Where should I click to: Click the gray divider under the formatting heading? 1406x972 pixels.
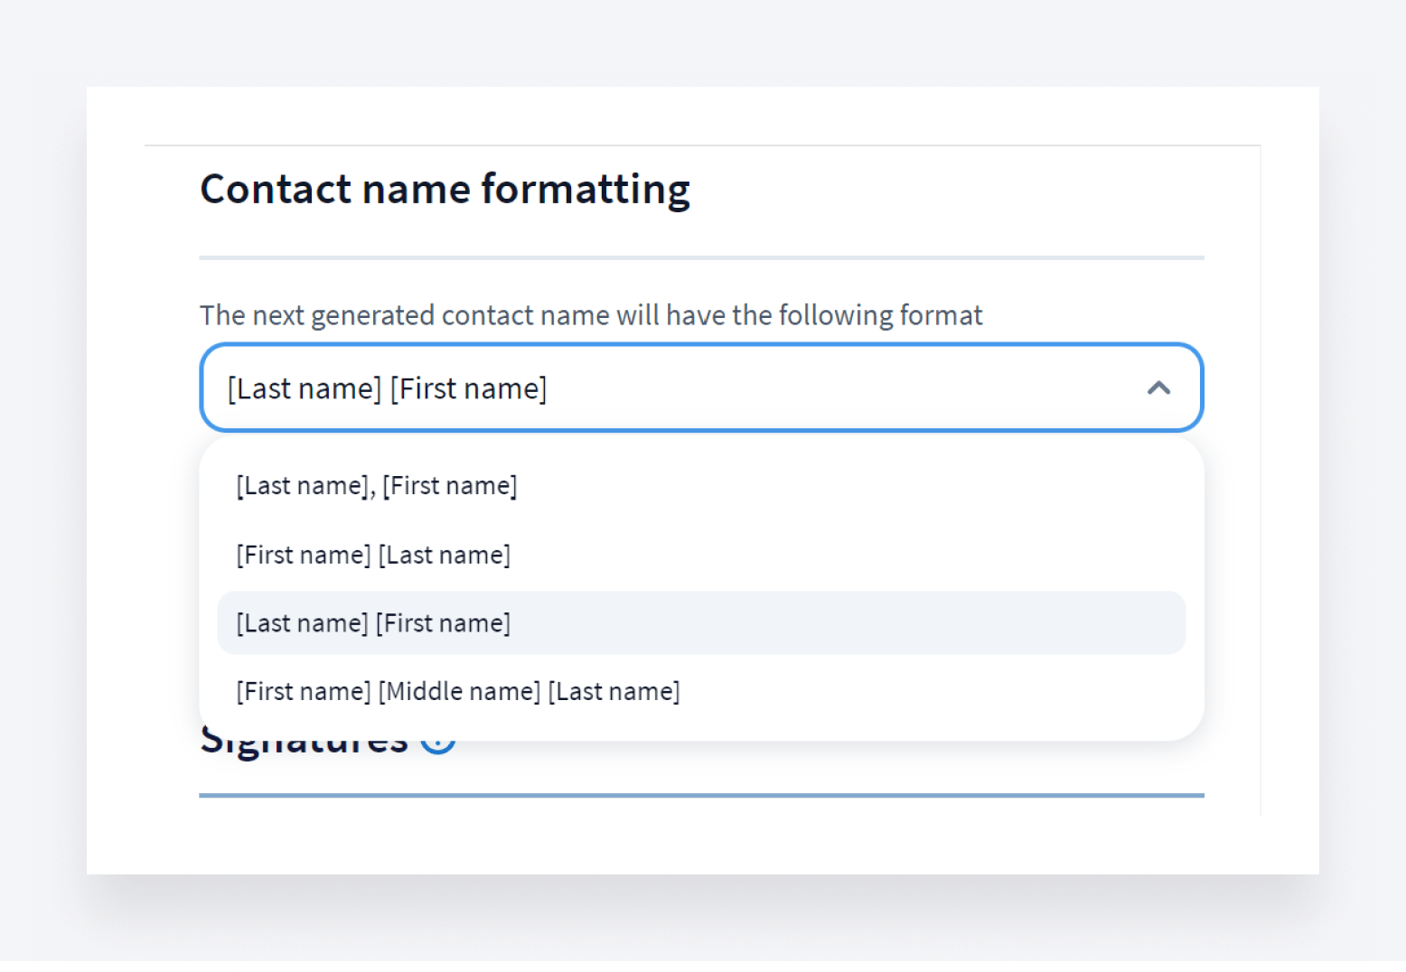pos(701,257)
